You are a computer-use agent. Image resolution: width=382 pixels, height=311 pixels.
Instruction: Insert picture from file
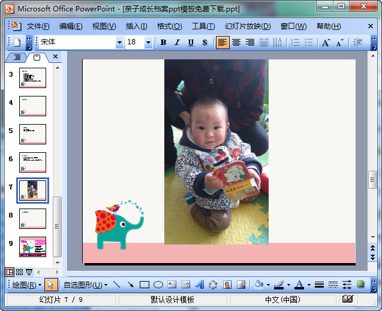[241, 285]
